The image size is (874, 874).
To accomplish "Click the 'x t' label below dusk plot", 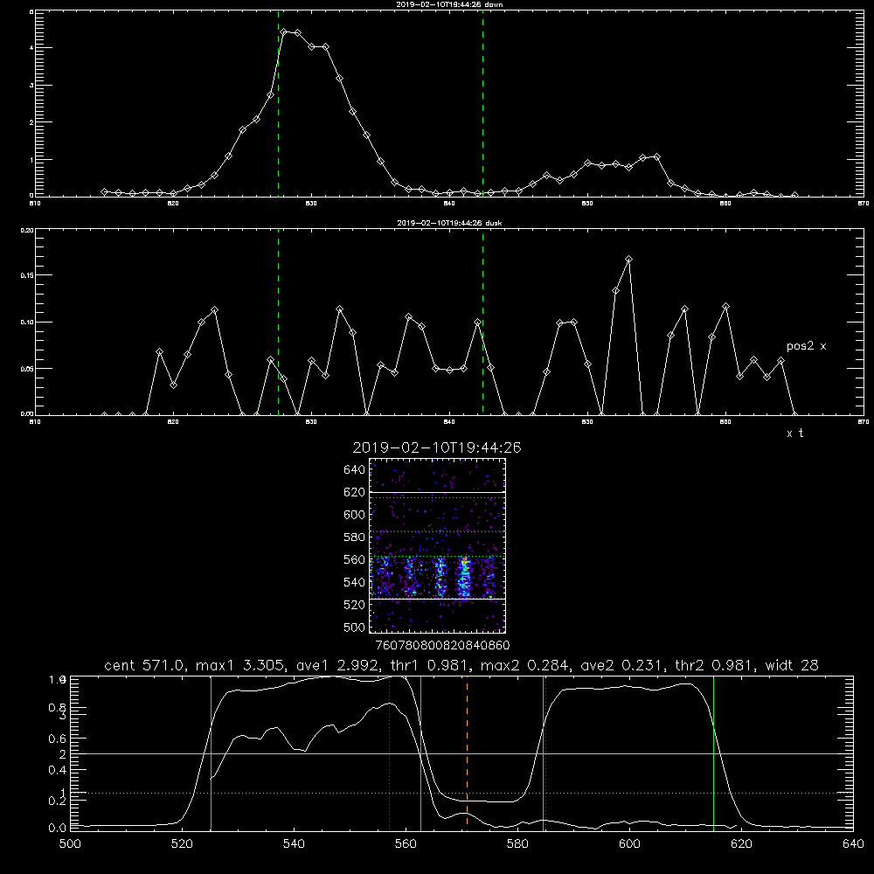I will tap(794, 434).
